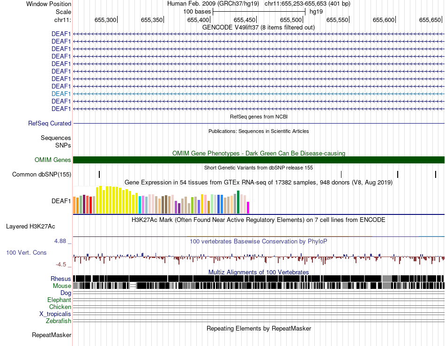Image resolution: width=445 pixels, height=346 pixels.
Task: Click the dark green OMIM gene bar
Action: 259,160
